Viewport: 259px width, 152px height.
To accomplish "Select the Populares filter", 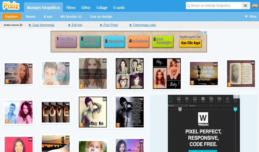I will pos(11,16).
